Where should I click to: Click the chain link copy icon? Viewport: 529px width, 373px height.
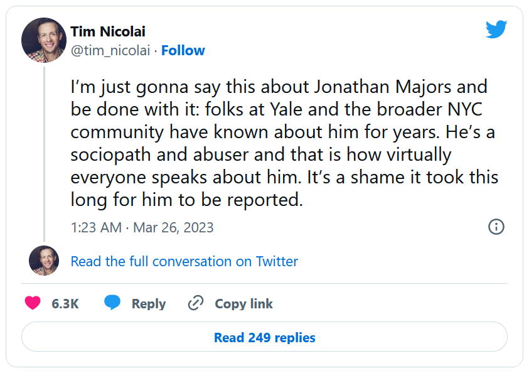tap(196, 303)
